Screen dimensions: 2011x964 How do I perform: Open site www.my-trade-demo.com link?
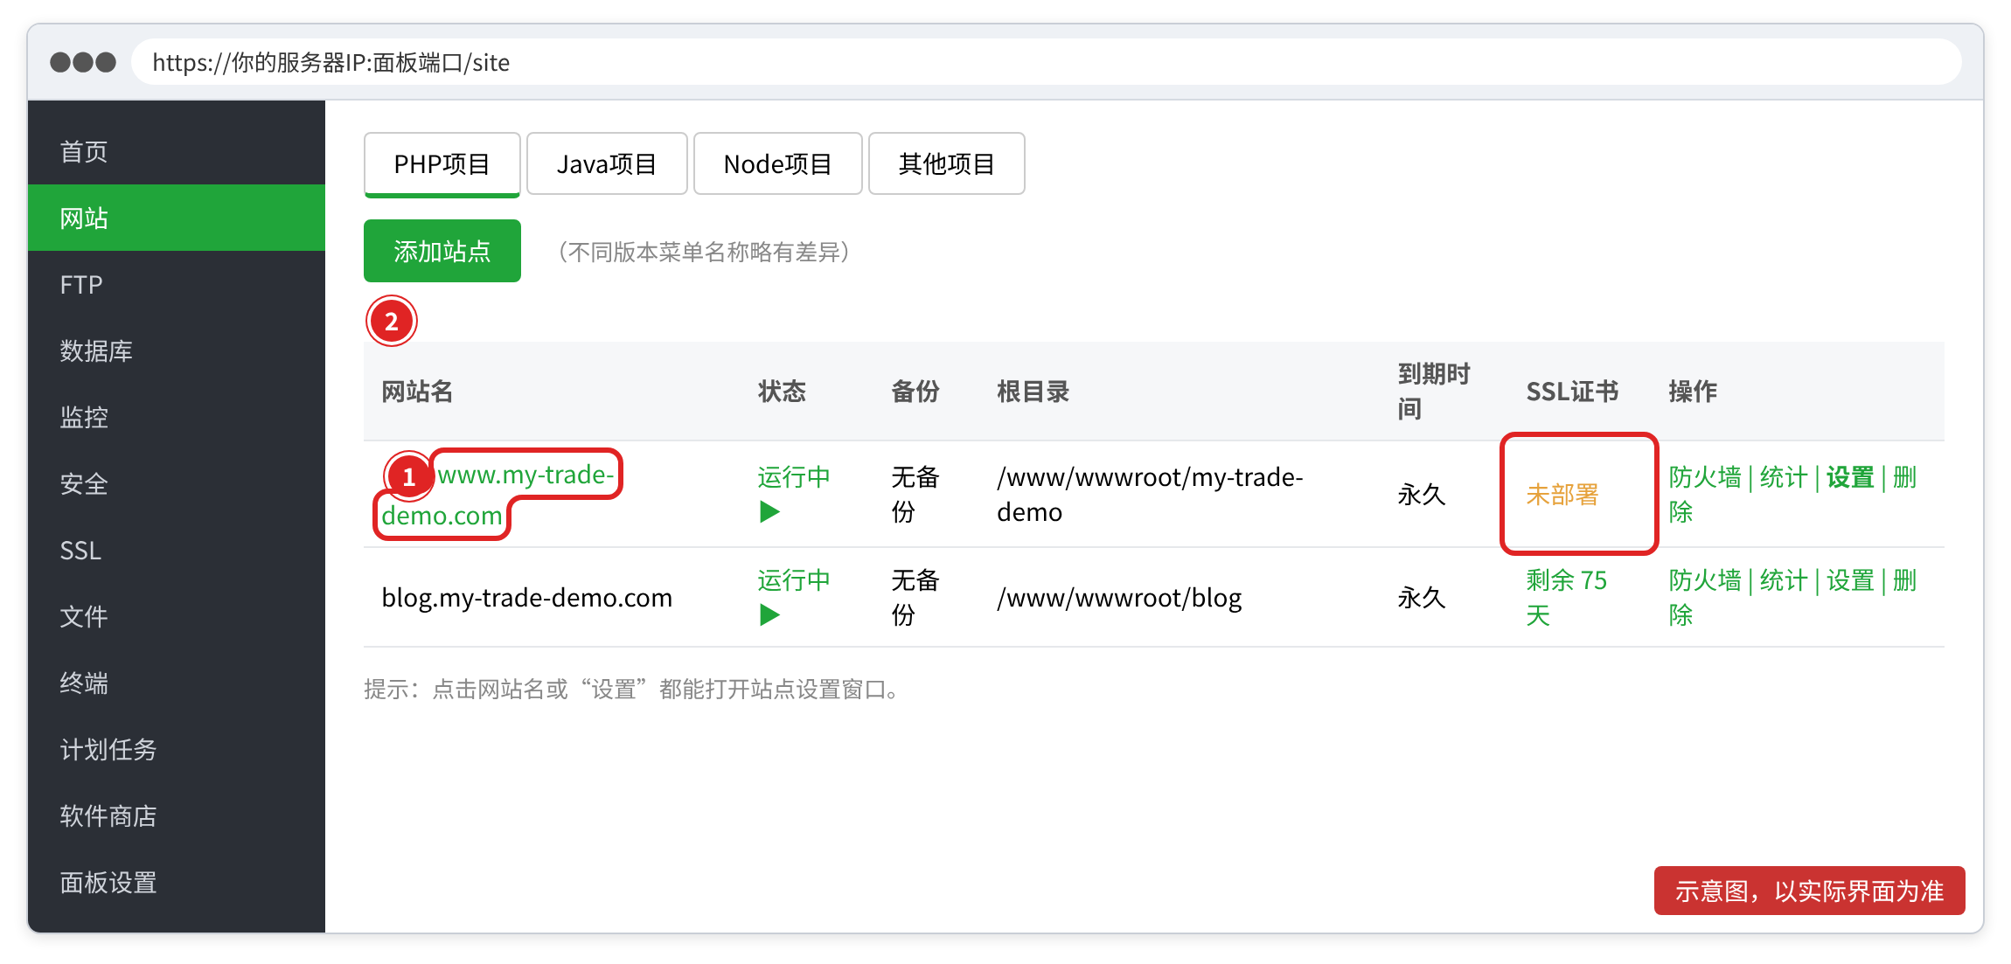[x=498, y=495]
